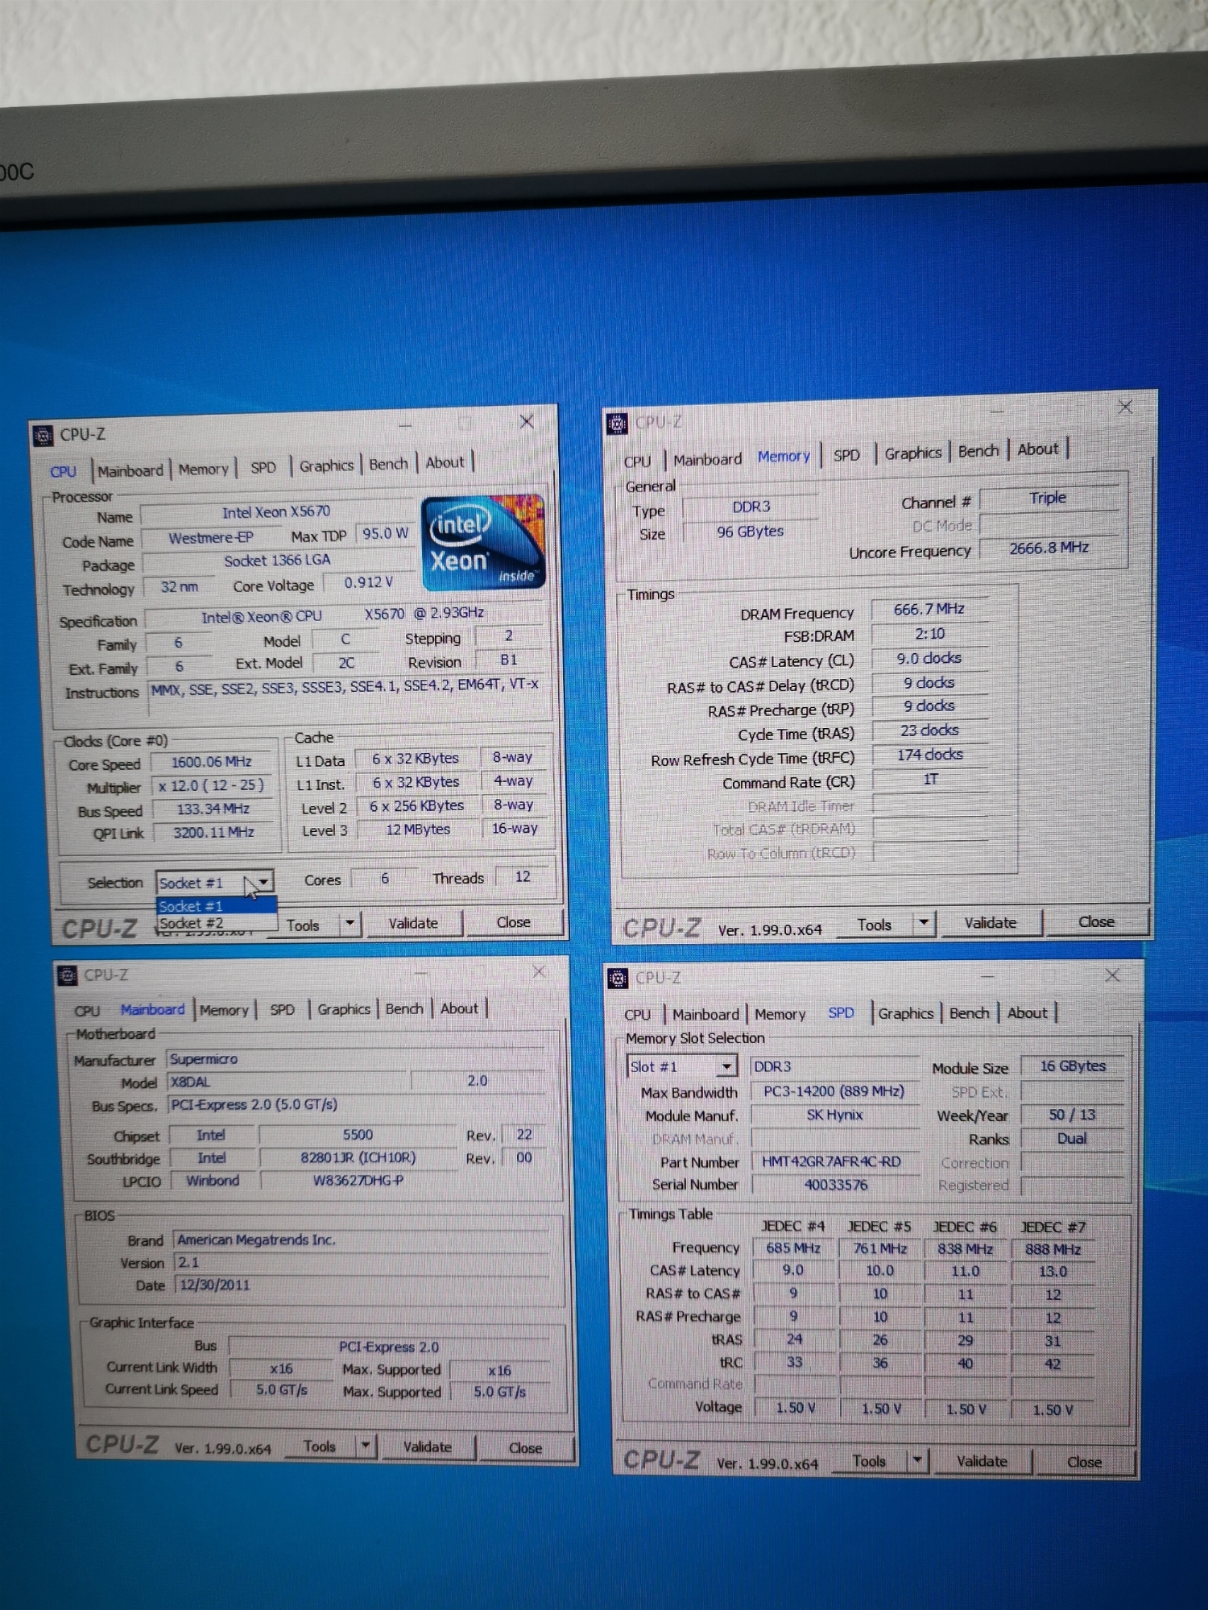Close the window showing Memory Slot Selection via X

click(x=1112, y=975)
